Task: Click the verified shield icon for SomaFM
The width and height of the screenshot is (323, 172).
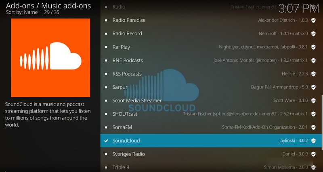Action: click(313, 127)
